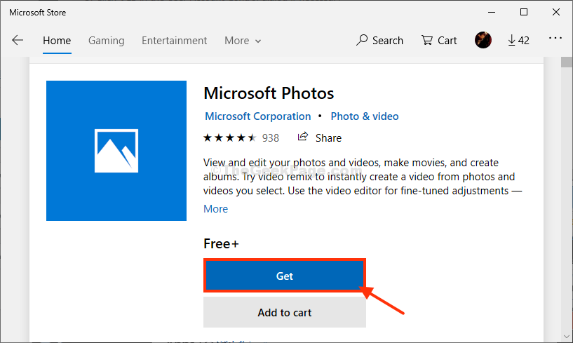Open the Microsoft Corporation publisher link
This screenshot has height=343, width=573.
(x=257, y=116)
